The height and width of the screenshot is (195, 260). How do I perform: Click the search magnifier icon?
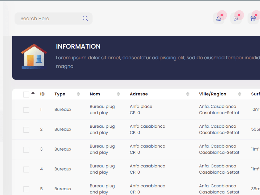(x=85, y=18)
